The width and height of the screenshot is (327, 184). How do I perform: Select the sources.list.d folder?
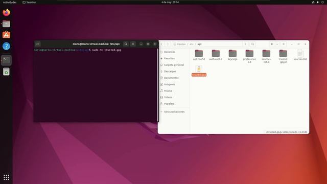point(266,56)
